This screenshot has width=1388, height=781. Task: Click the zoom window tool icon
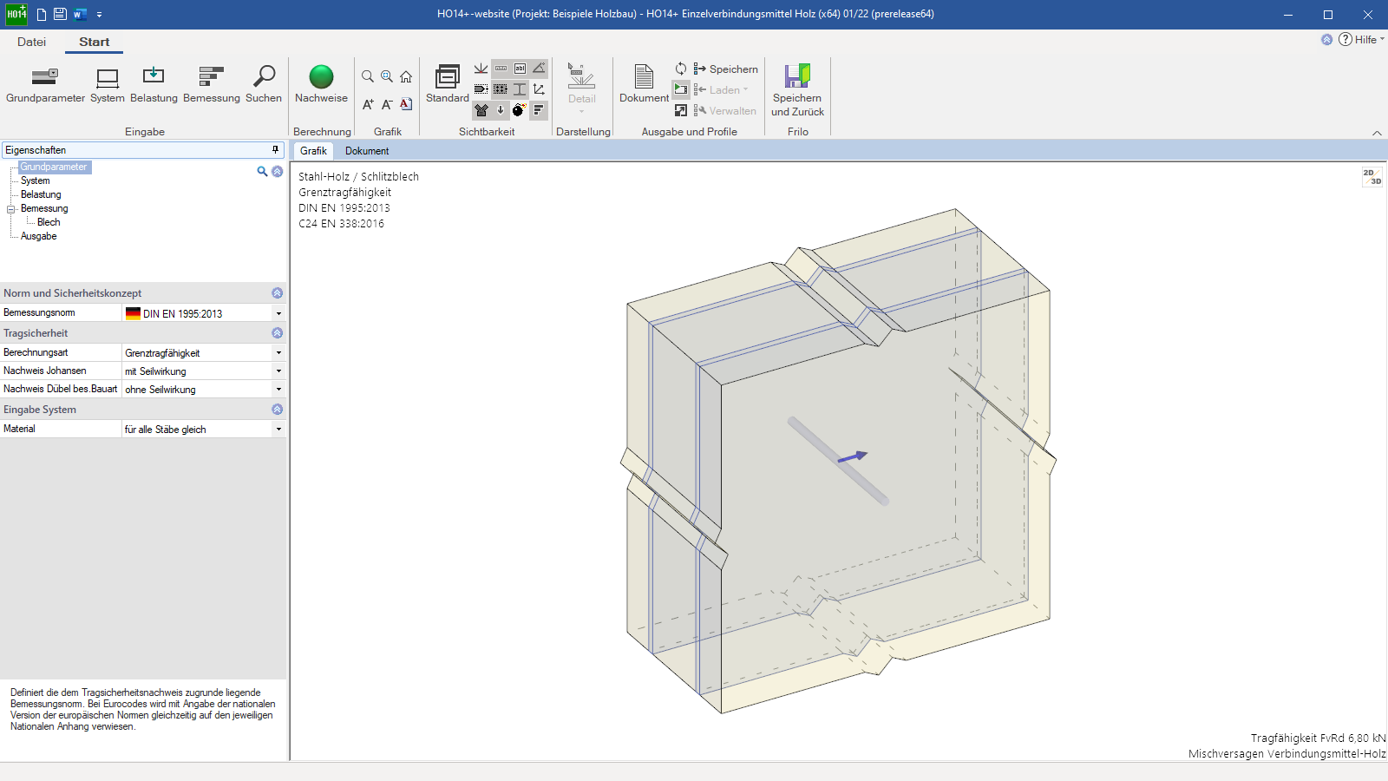[x=387, y=76]
